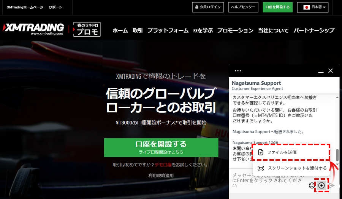Click the 会員ログイン button

coord(208,7)
